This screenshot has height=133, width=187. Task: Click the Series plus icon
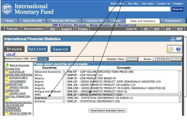tap(159, 59)
